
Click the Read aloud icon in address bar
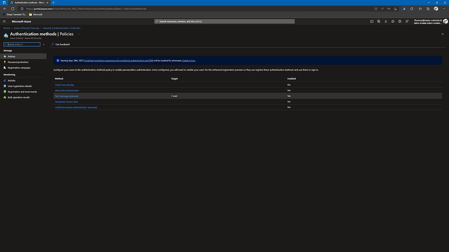[x=382, y=9]
